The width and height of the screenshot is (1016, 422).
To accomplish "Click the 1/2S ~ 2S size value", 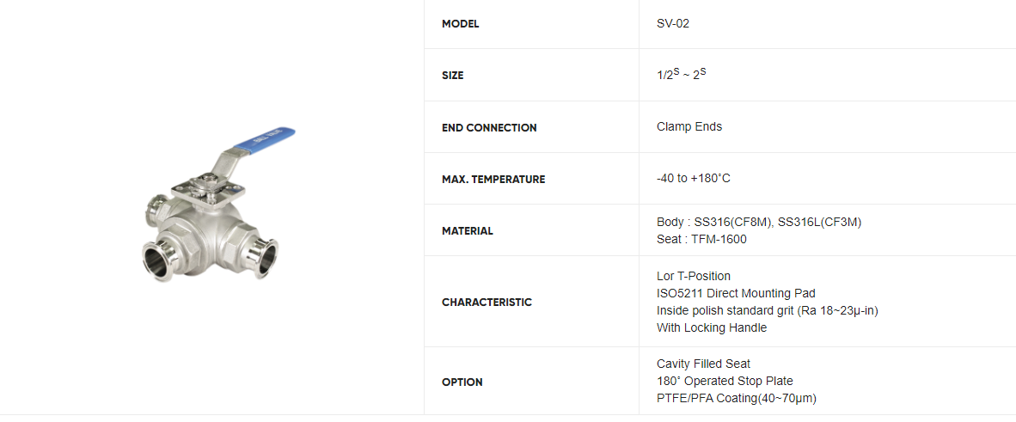I will coord(681,75).
